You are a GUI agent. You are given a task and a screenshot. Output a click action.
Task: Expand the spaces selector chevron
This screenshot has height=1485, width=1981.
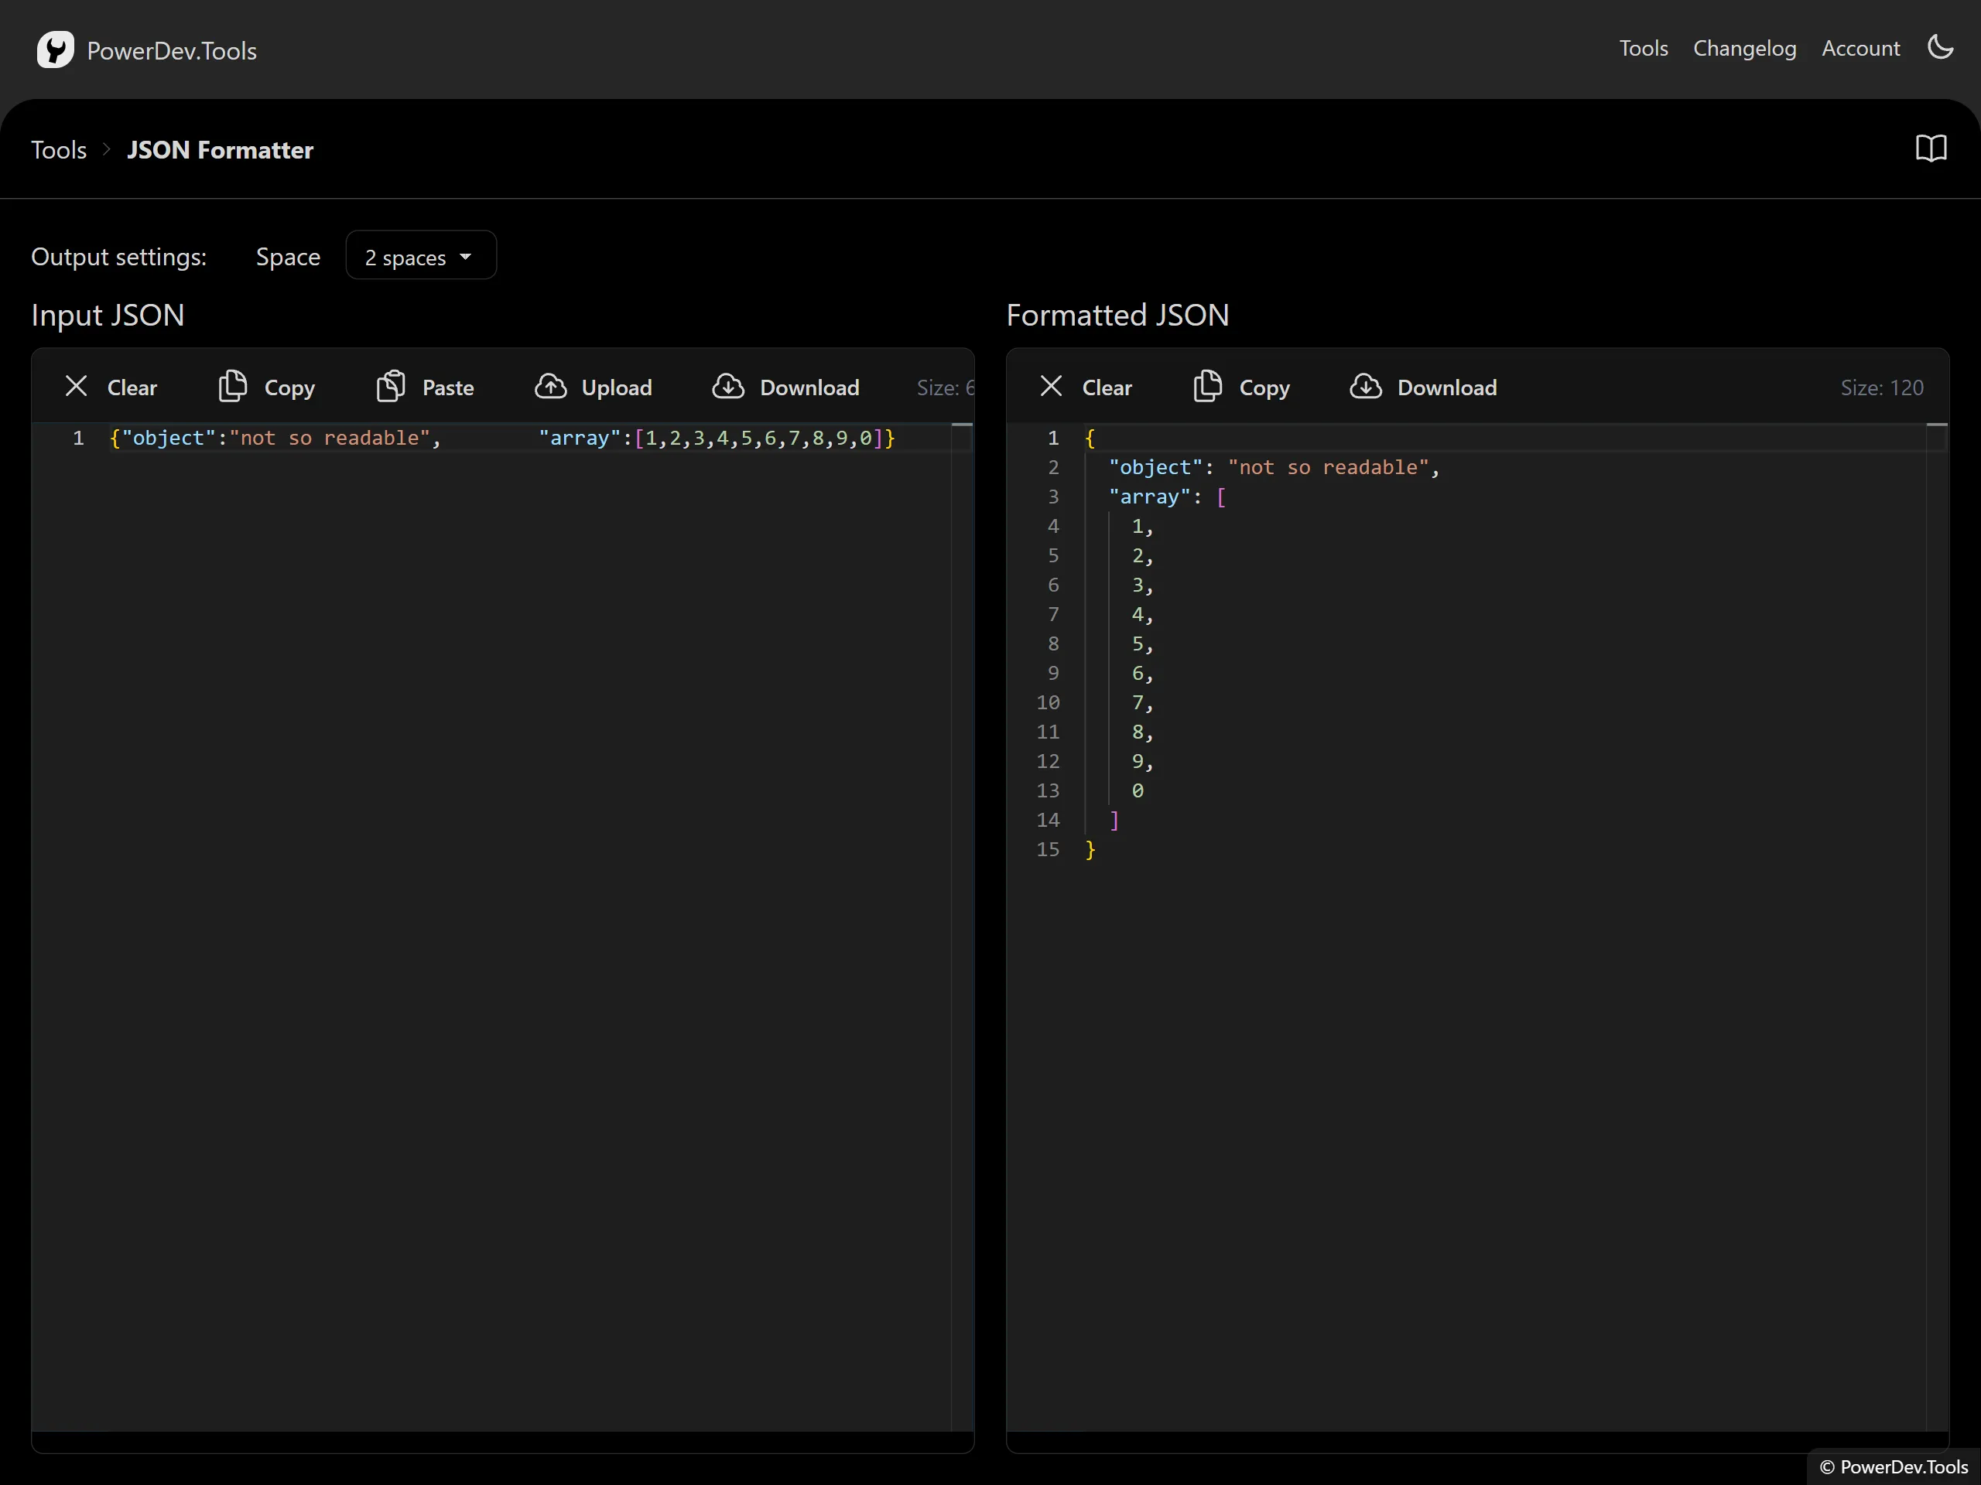tap(466, 256)
